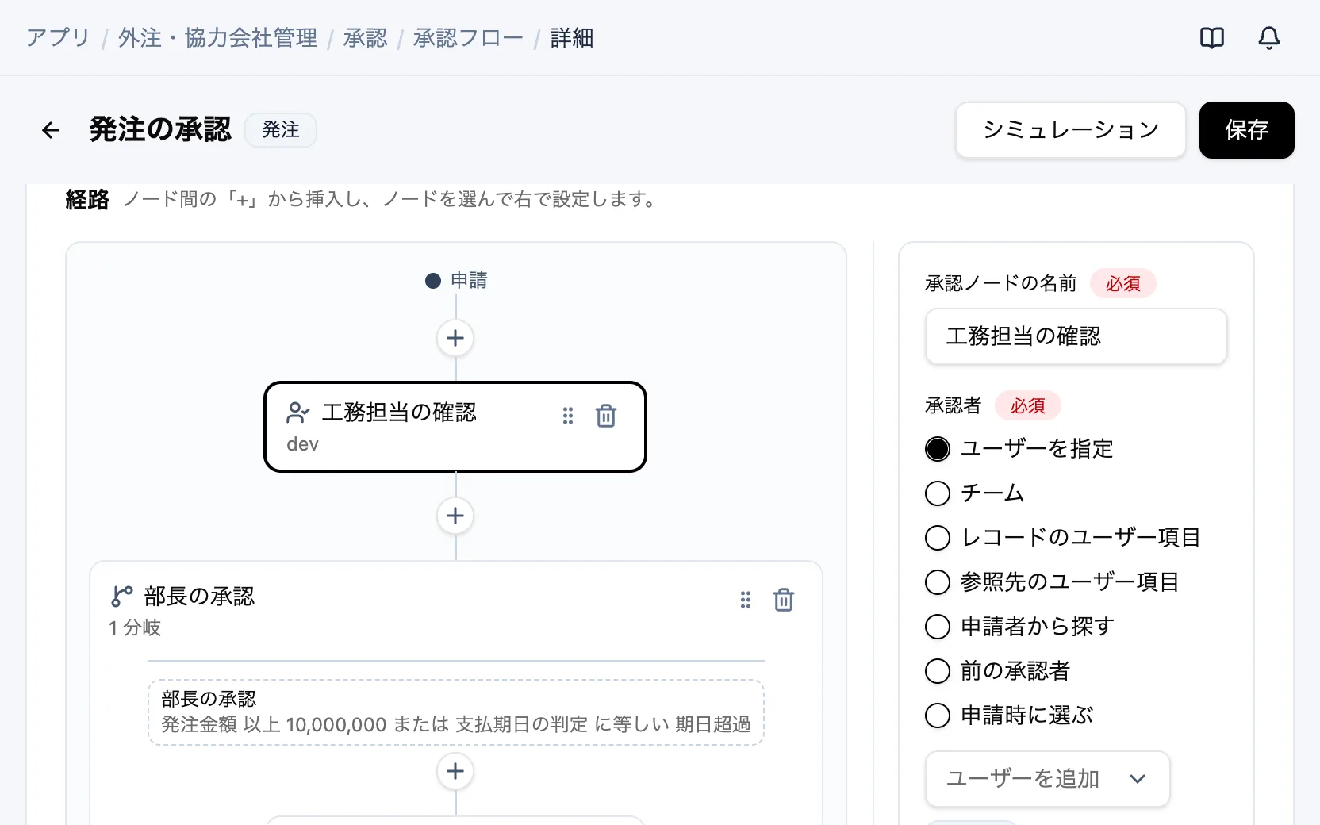Screen dimensions: 1320x825
Task: Go back using the left arrow
Action: 51,130
